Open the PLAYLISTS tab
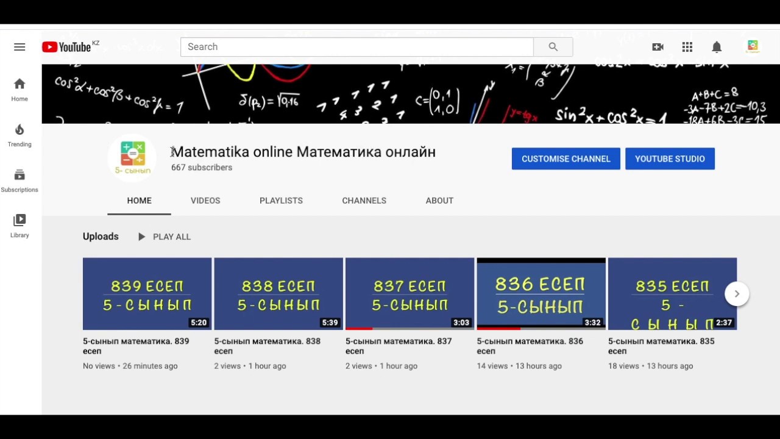Viewport: 780px width, 439px height. click(x=281, y=201)
